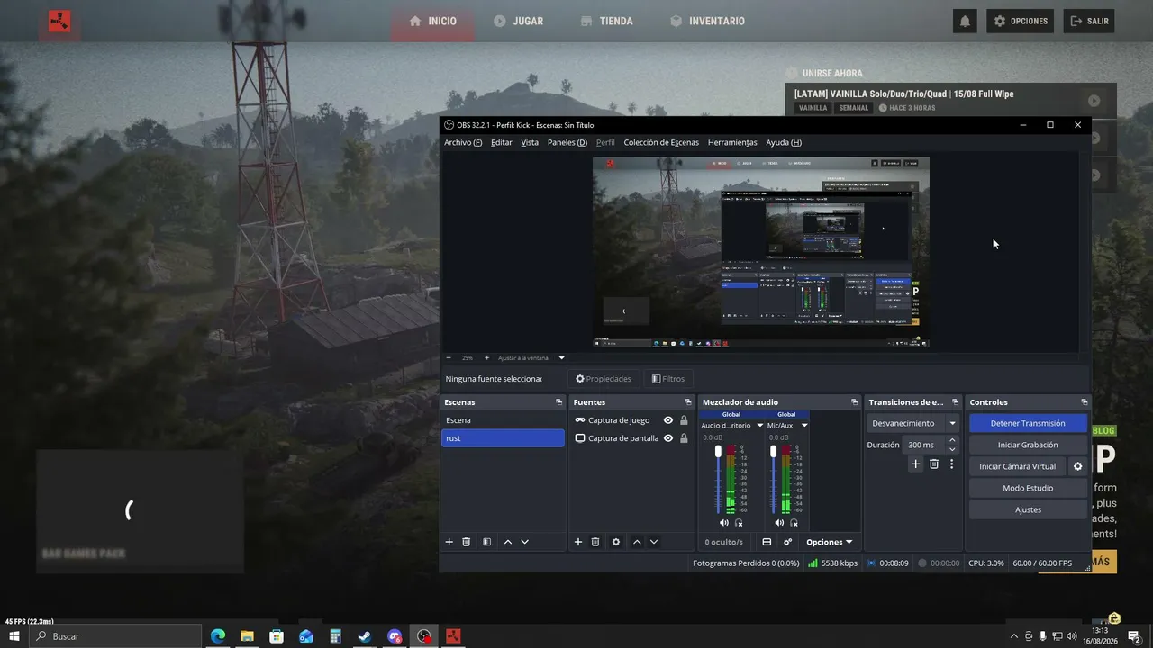1153x648 pixels.
Task: Undock the Mezclador de audio panel
Action: pos(854,402)
